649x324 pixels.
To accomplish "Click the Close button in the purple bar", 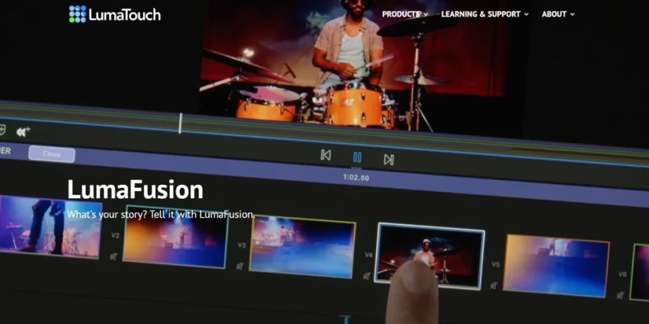I will [x=52, y=154].
